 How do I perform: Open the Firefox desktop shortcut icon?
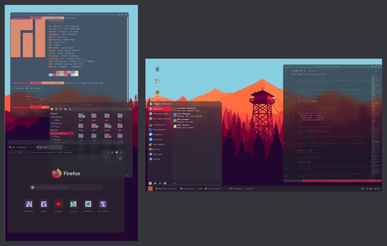pos(157,93)
